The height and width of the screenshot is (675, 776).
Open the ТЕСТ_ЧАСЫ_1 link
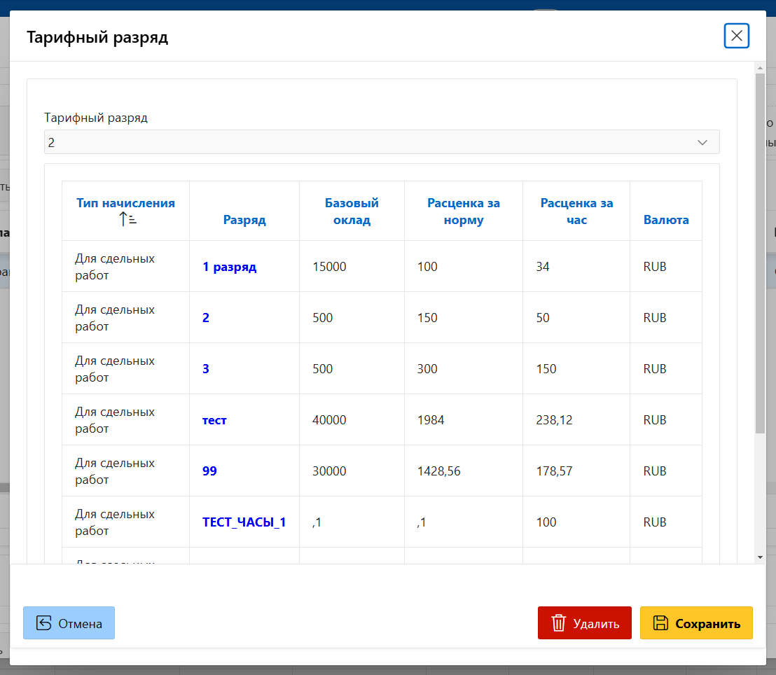pos(244,522)
